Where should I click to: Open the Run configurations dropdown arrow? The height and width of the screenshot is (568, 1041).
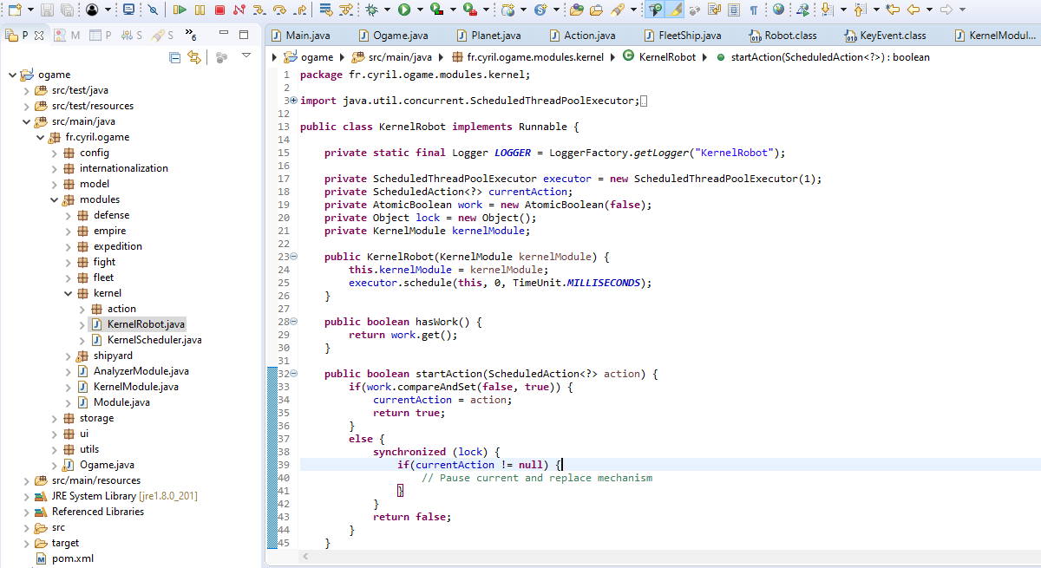pos(420,10)
